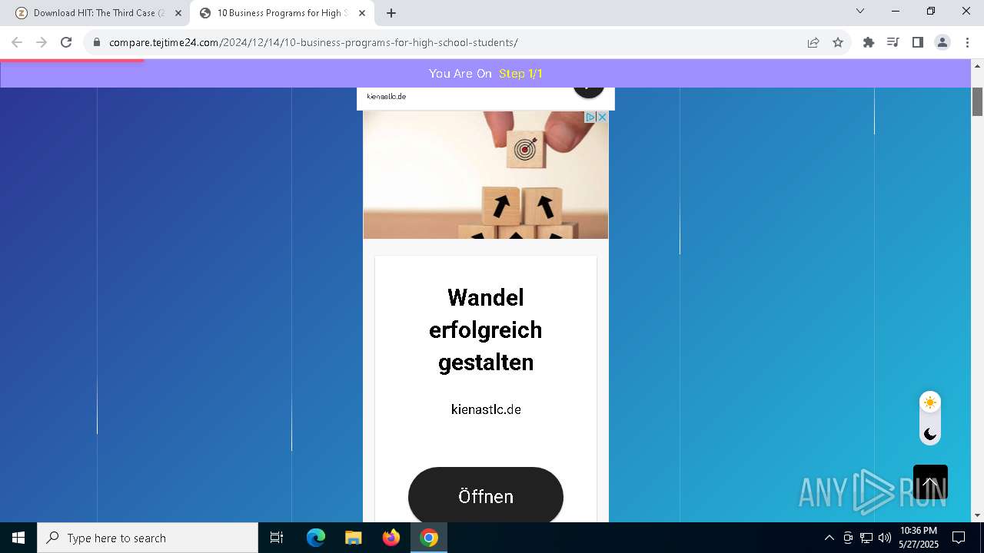The width and height of the screenshot is (984, 553).
Task: Open a new tab with plus button
Action: [x=391, y=13]
